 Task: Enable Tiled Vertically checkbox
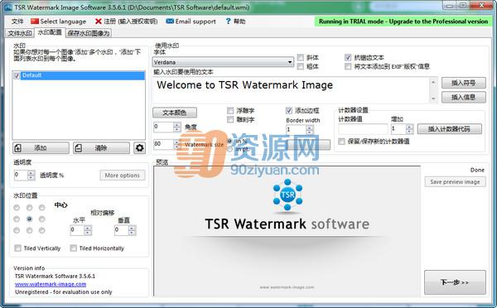tap(17, 248)
